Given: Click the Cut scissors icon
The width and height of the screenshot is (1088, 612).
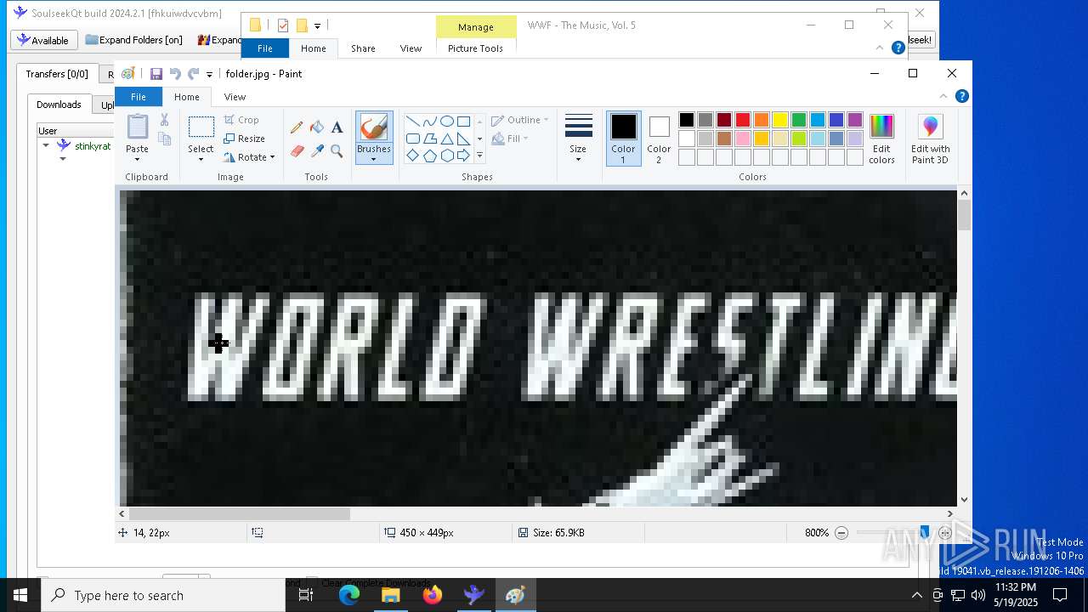Looking at the screenshot, I should pyautogui.click(x=164, y=121).
